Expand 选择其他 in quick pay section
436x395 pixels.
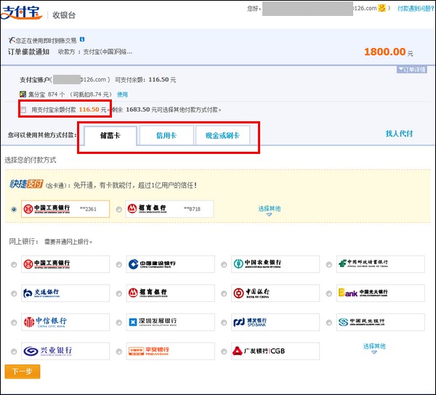point(269,211)
